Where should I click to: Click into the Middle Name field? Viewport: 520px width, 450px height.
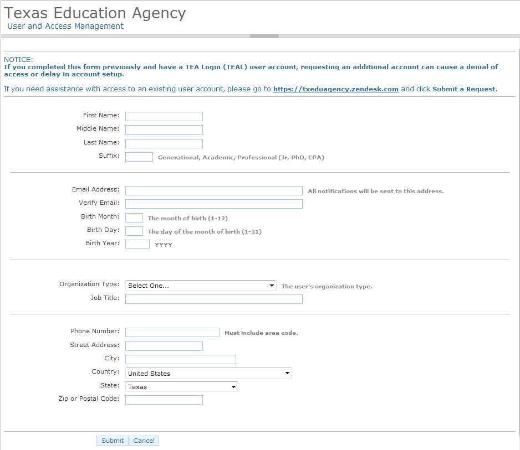tap(164, 129)
